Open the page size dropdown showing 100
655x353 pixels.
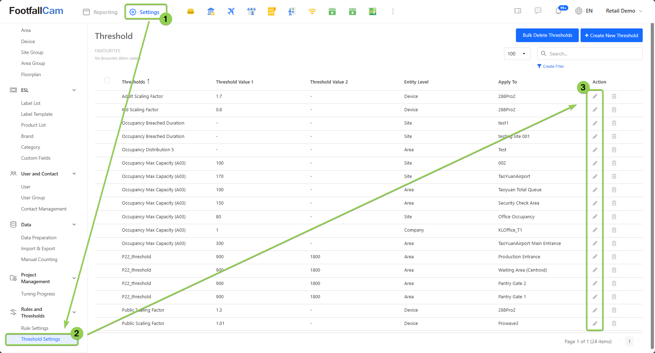pos(517,54)
